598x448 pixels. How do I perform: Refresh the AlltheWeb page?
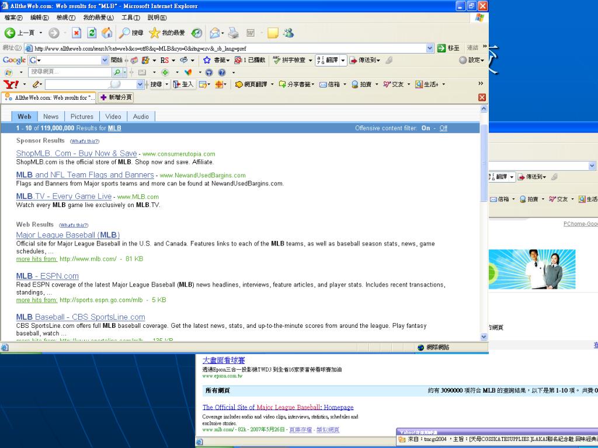point(92,33)
